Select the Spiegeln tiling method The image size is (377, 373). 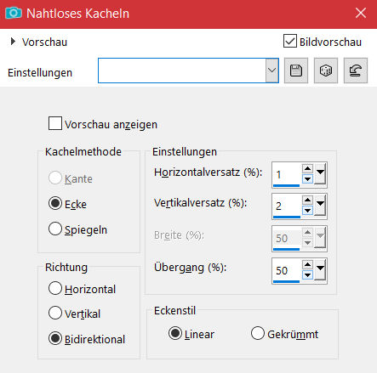click(x=55, y=229)
